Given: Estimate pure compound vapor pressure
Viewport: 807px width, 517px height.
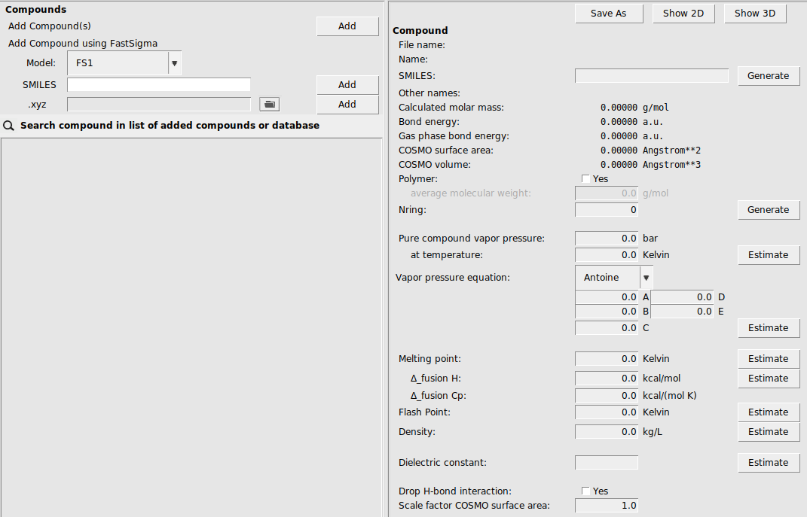Looking at the screenshot, I should click(x=768, y=254).
